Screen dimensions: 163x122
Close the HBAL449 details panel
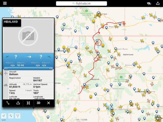(49, 103)
